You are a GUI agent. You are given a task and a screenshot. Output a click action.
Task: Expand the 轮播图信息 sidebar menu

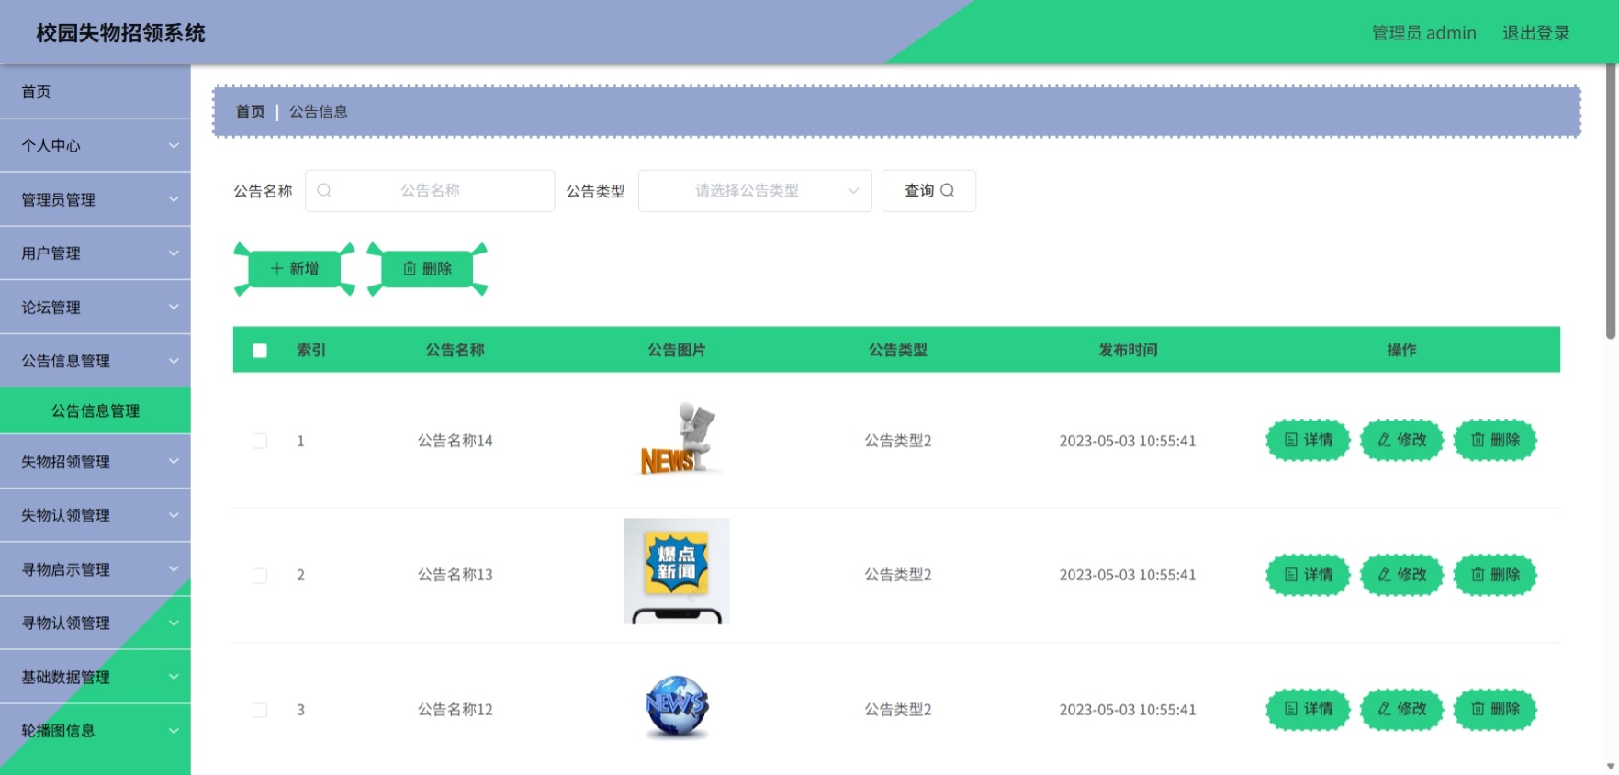(96, 730)
